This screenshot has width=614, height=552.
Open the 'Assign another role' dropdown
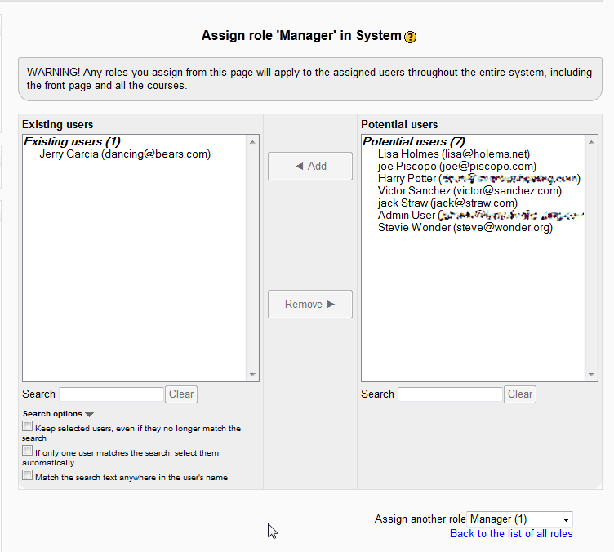(x=519, y=519)
